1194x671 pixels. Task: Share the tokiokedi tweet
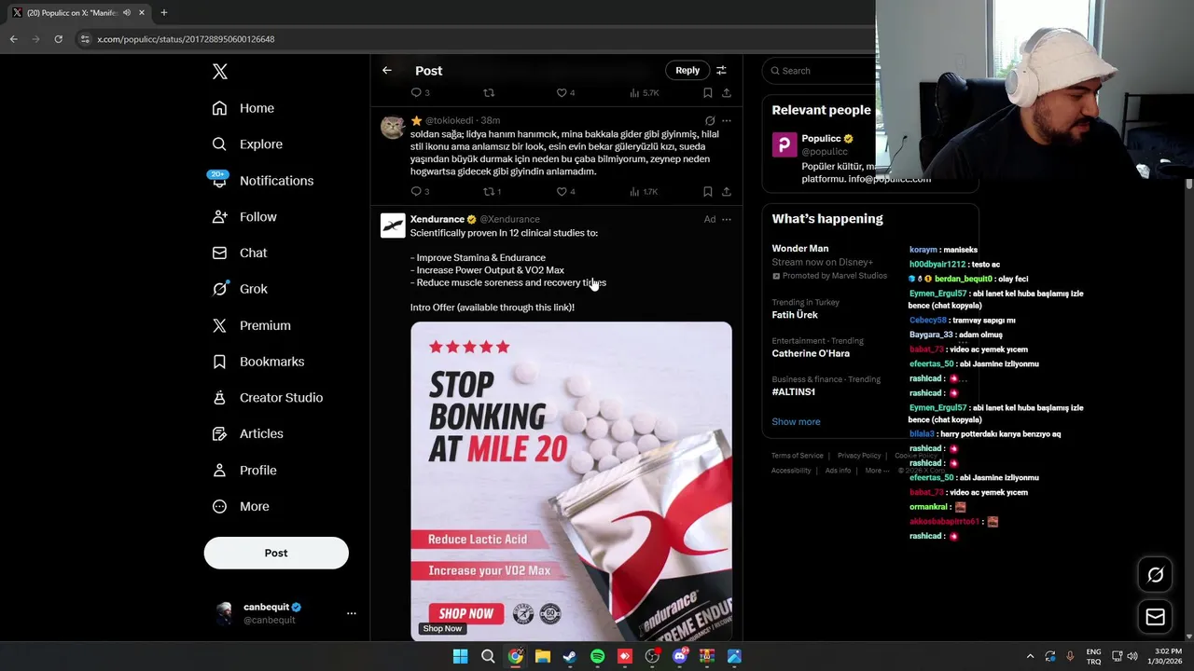tap(727, 192)
